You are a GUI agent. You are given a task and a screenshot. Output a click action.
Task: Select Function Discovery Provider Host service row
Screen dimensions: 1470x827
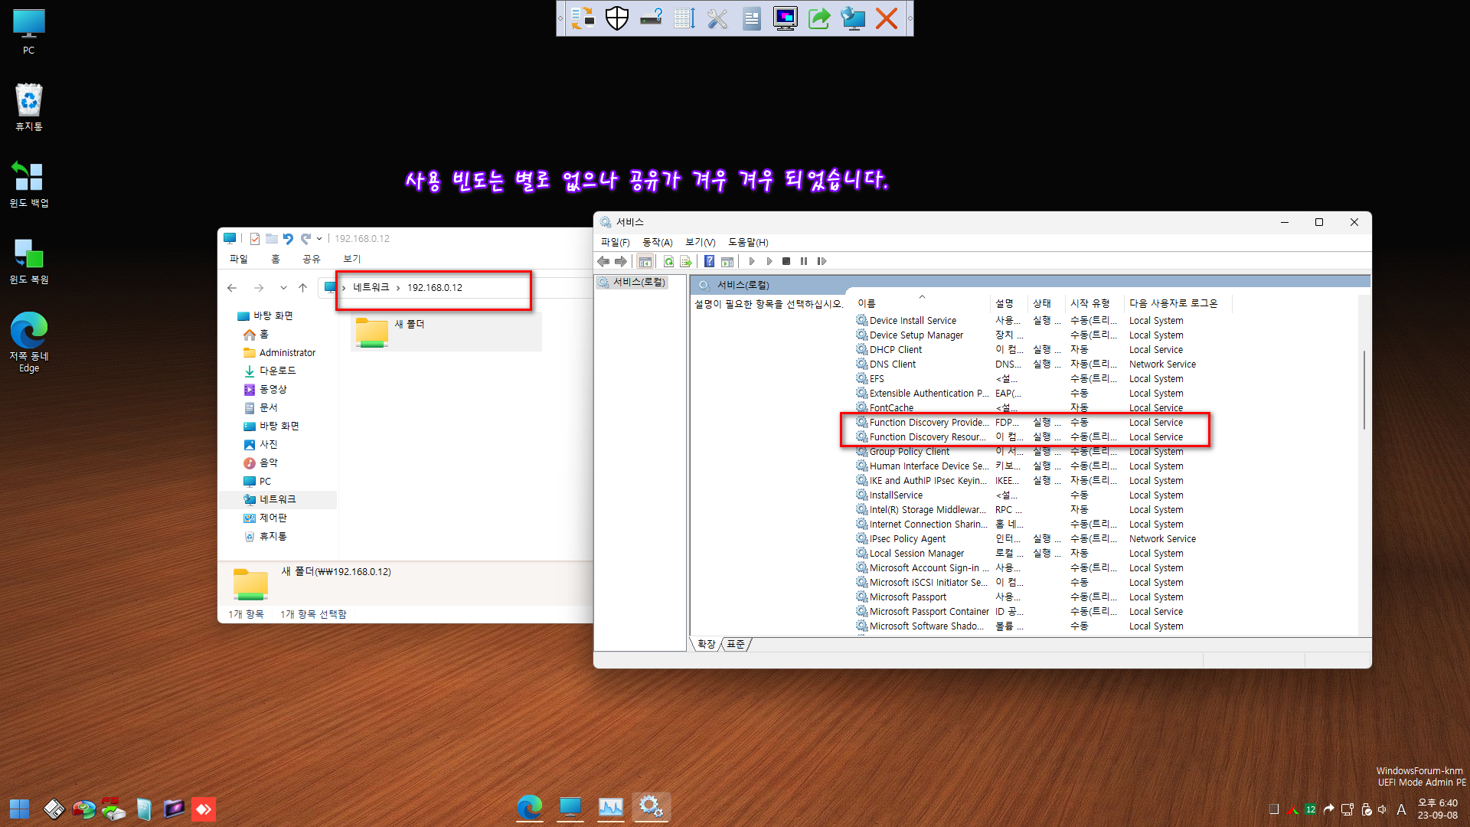click(1043, 423)
